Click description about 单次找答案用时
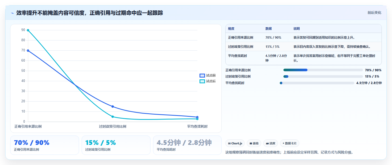 pyautogui.click(x=334, y=58)
